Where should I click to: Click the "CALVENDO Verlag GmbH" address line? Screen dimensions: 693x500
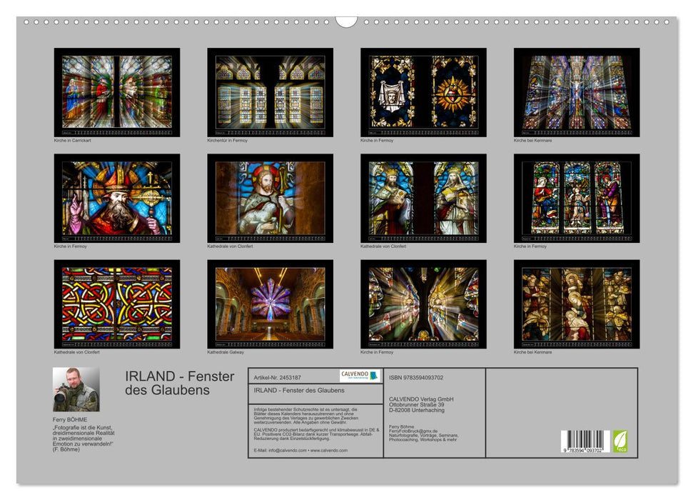421,399
